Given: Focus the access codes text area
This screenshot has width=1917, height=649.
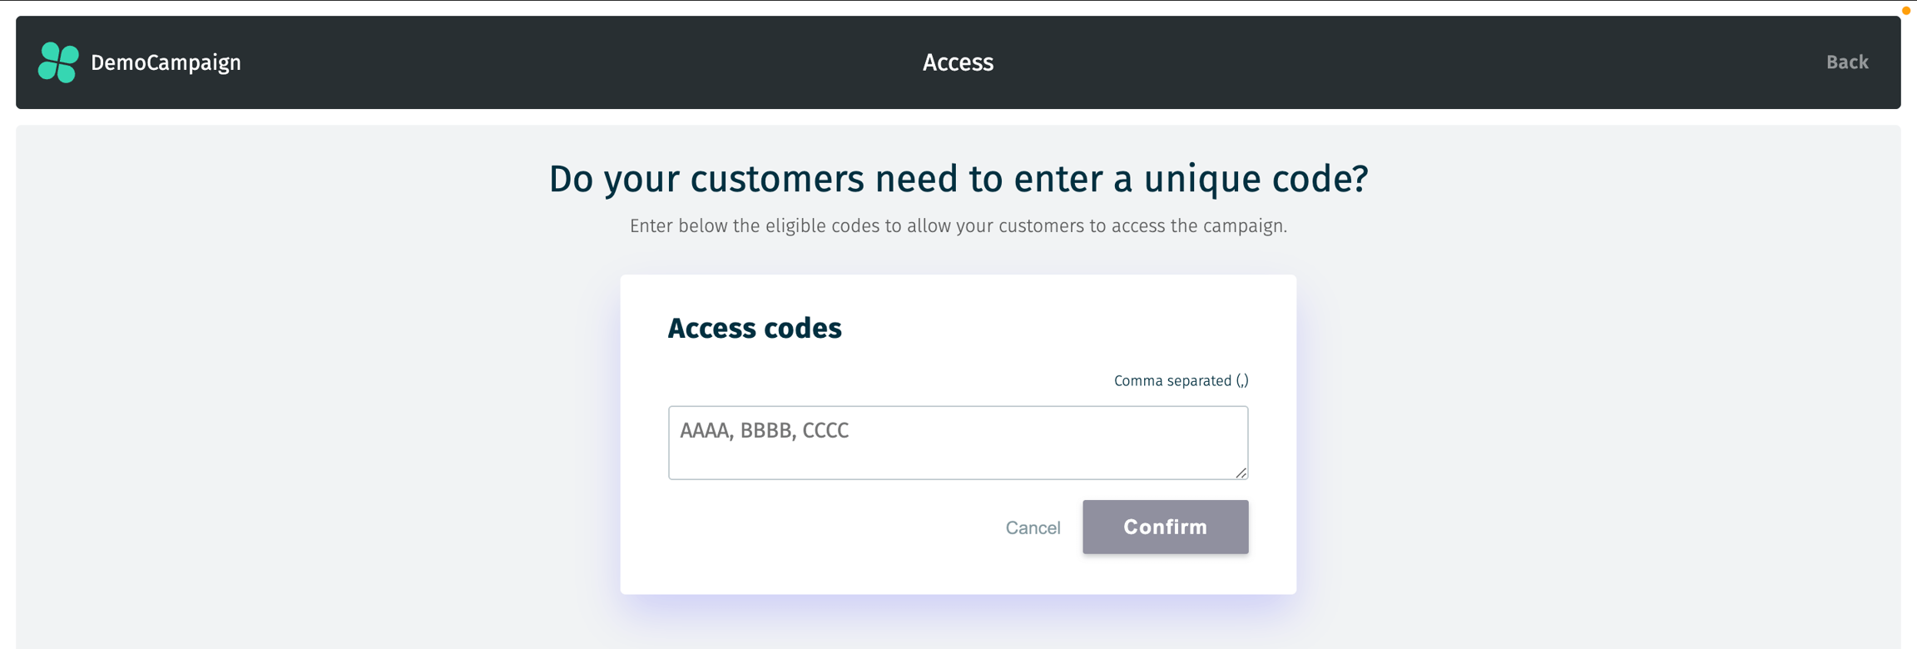Looking at the screenshot, I should pyautogui.click(x=957, y=453).
